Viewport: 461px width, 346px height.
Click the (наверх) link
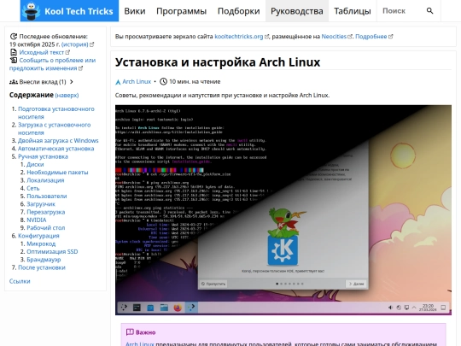(67, 96)
